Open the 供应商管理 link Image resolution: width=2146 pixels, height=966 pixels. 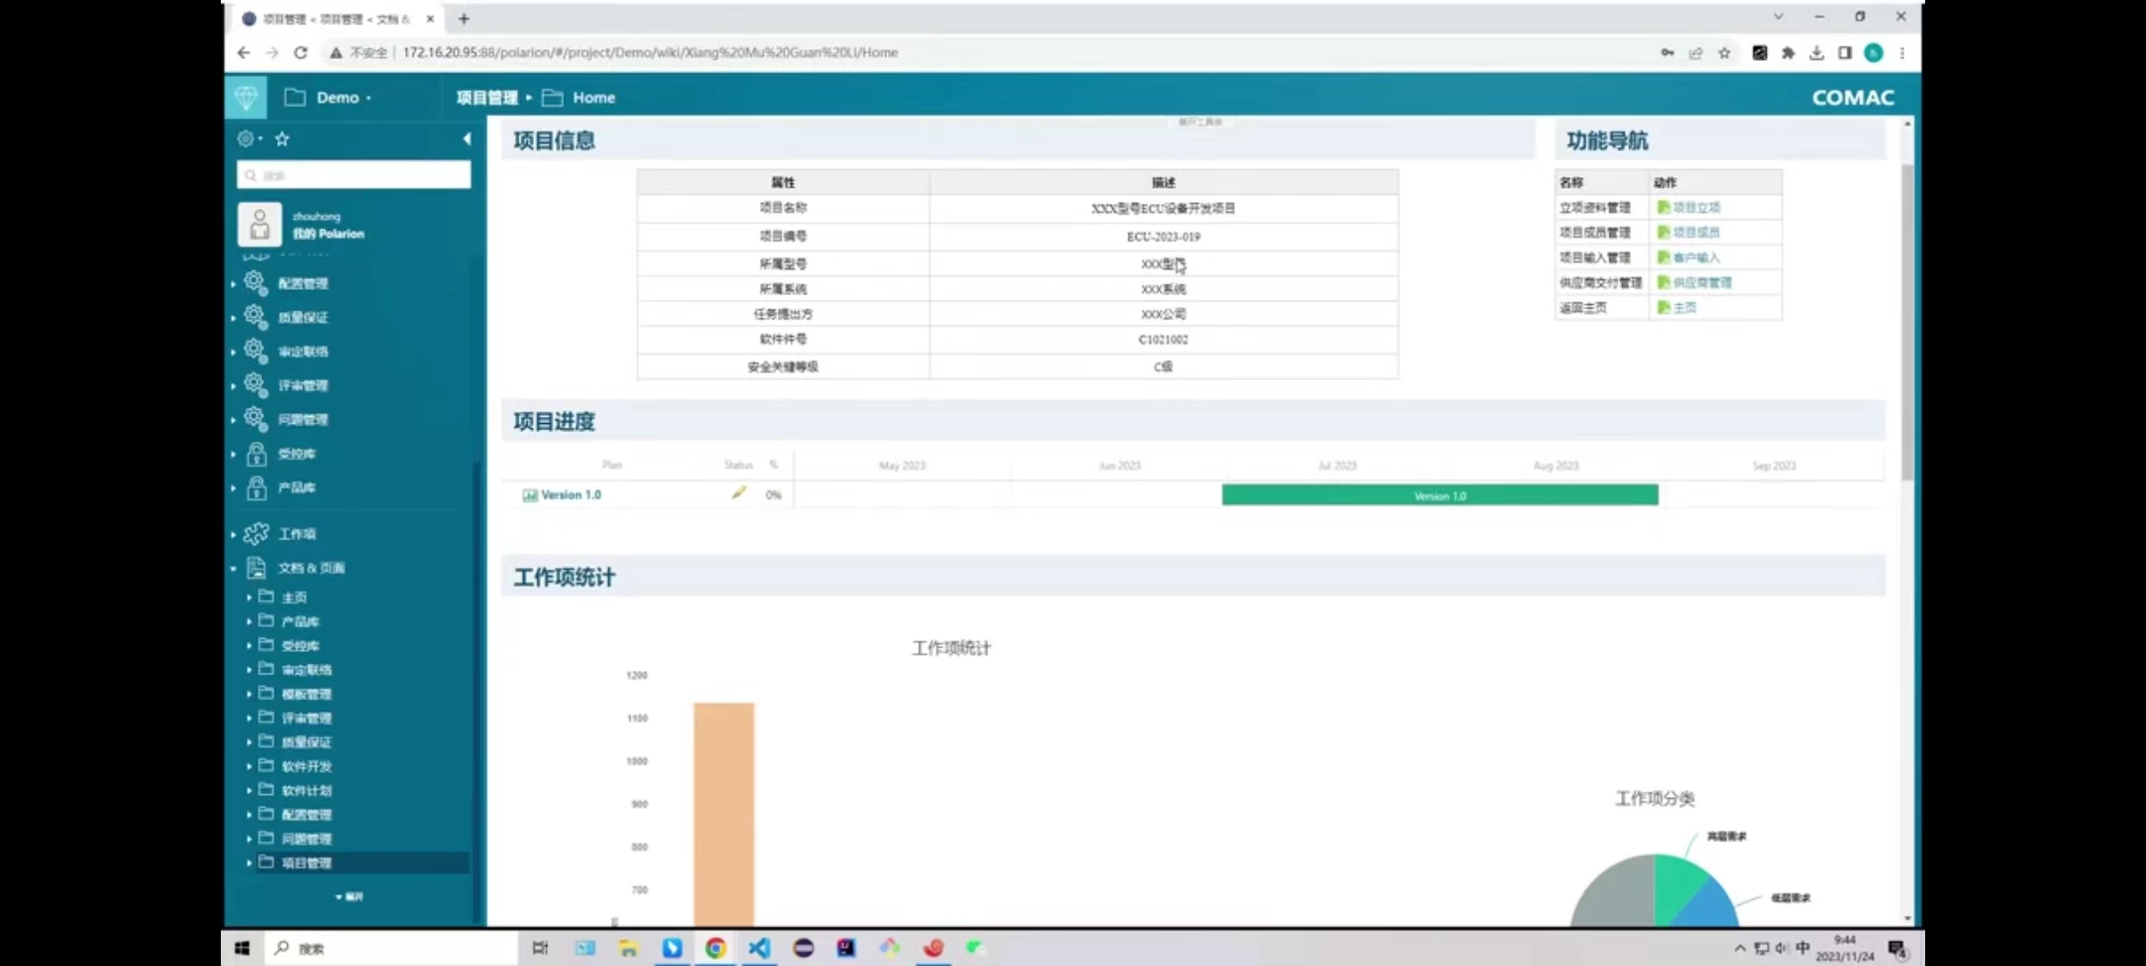pos(1702,283)
